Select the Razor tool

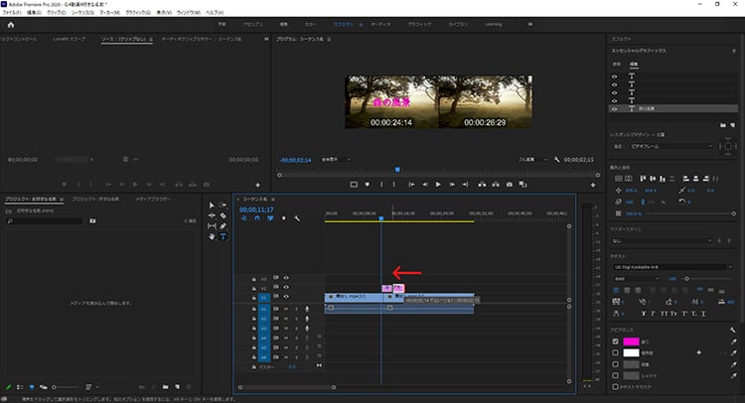tap(223, 215)
